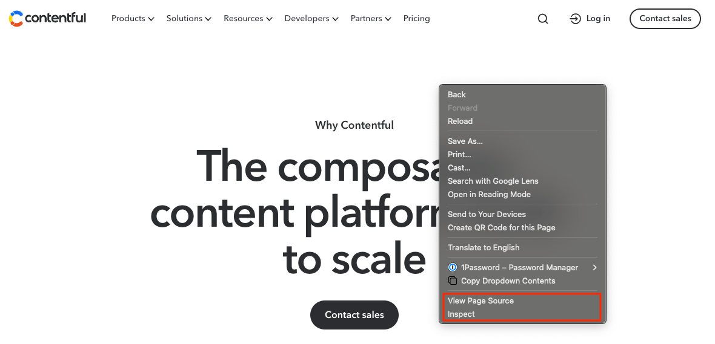Image resolution: width=715 pixels, height=344 pixels.
Task: Click the dark Contact sales button
Action: pyautogui.click(x=354, y=315)
